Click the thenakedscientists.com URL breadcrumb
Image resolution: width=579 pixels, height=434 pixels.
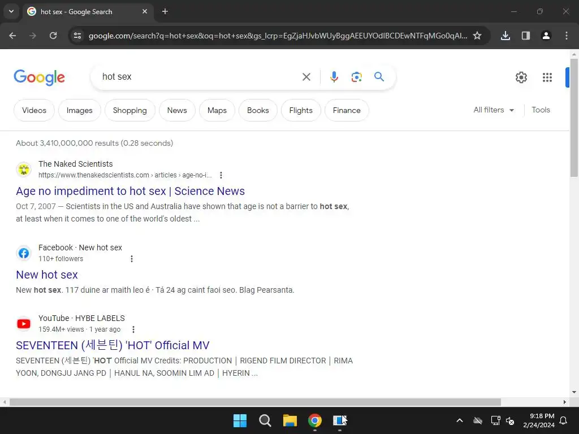(x=125, y=175)
